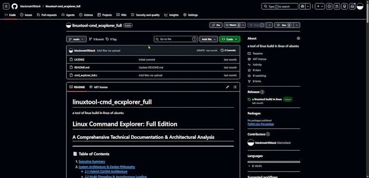
Task: View the 3 Commits history
Action: (x=228, y=51)
